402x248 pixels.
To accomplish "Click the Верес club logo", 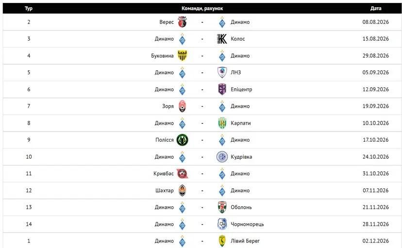I will click(x=182, y=22).
